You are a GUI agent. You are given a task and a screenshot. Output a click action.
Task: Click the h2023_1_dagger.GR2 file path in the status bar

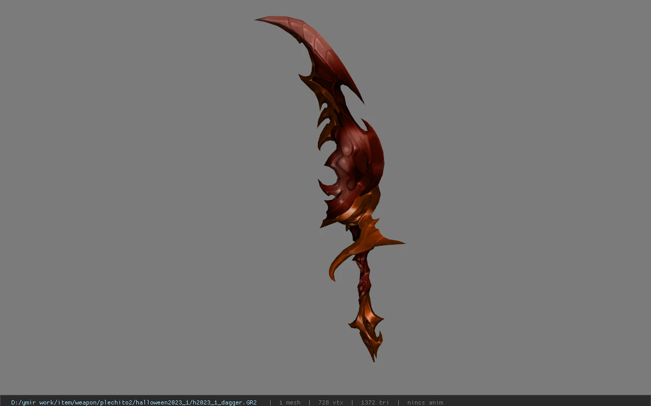tap(134, 402)
